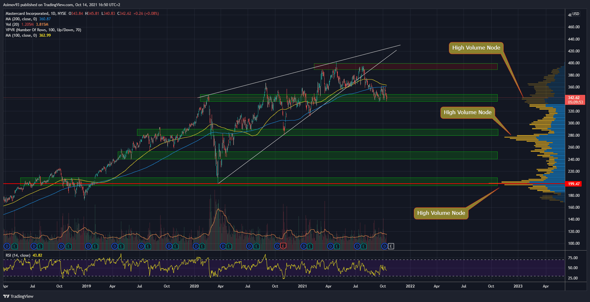Screen dimensions: 590x302
Task: Click the RSI (14, close) indicator label
Action: click(18, 255)
